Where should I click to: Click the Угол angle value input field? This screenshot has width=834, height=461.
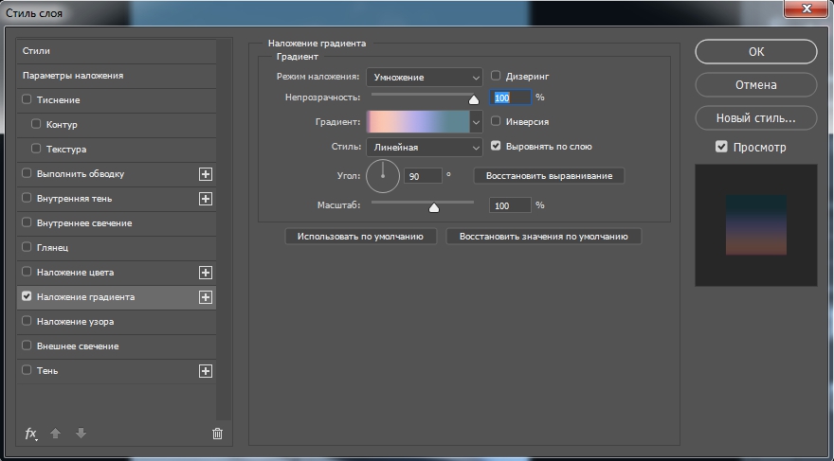[423, 176]
